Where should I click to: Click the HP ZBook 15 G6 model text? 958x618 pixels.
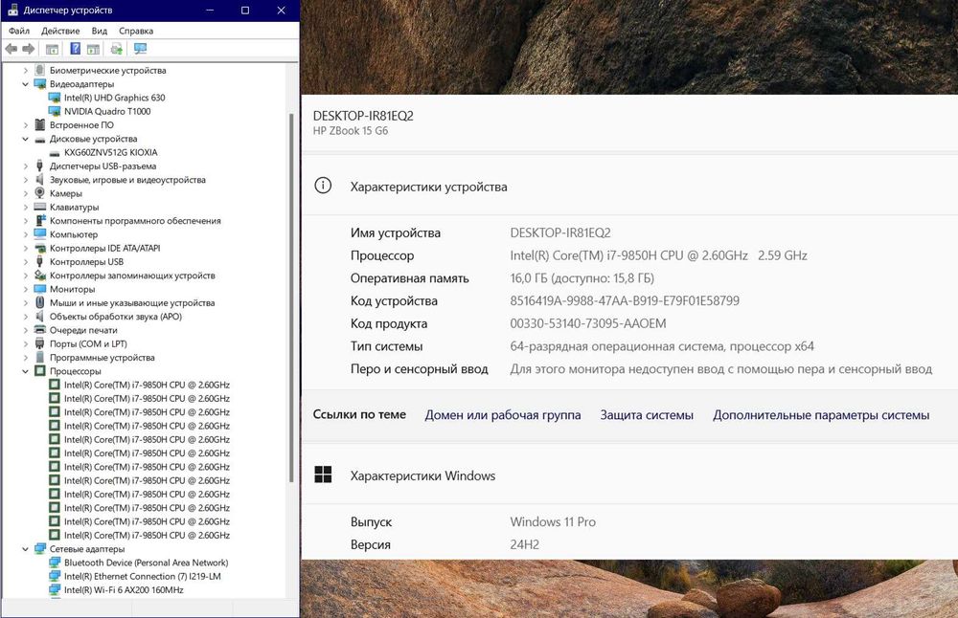(350, 130)
